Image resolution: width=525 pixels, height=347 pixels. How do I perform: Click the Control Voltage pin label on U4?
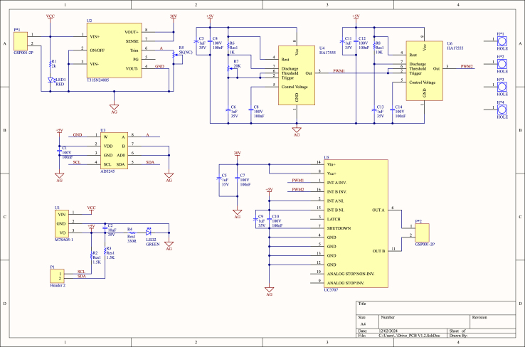coord(295,87)
